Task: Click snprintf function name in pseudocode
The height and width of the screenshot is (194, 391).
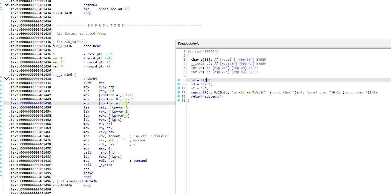Action: point(199,92)
